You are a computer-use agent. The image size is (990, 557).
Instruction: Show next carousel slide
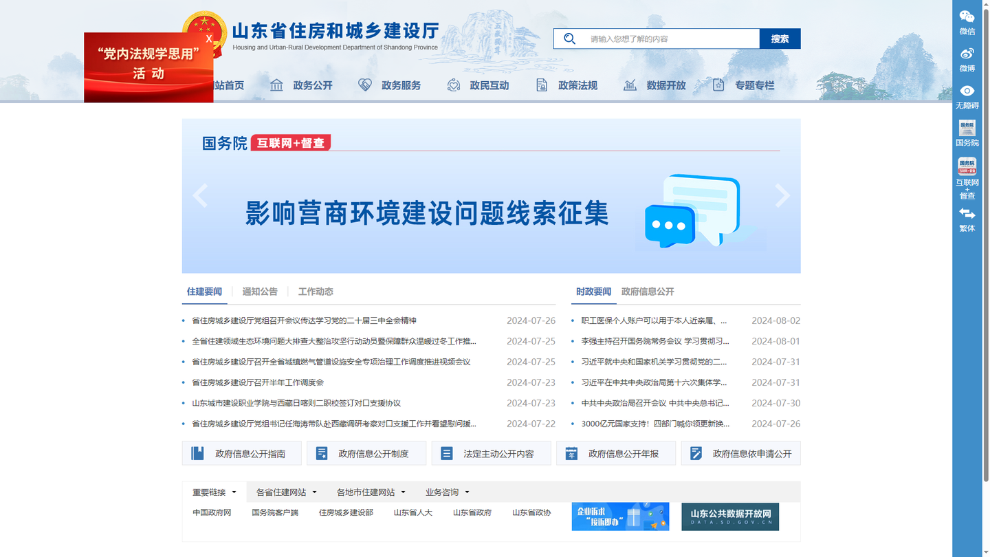tap(782, 196)
